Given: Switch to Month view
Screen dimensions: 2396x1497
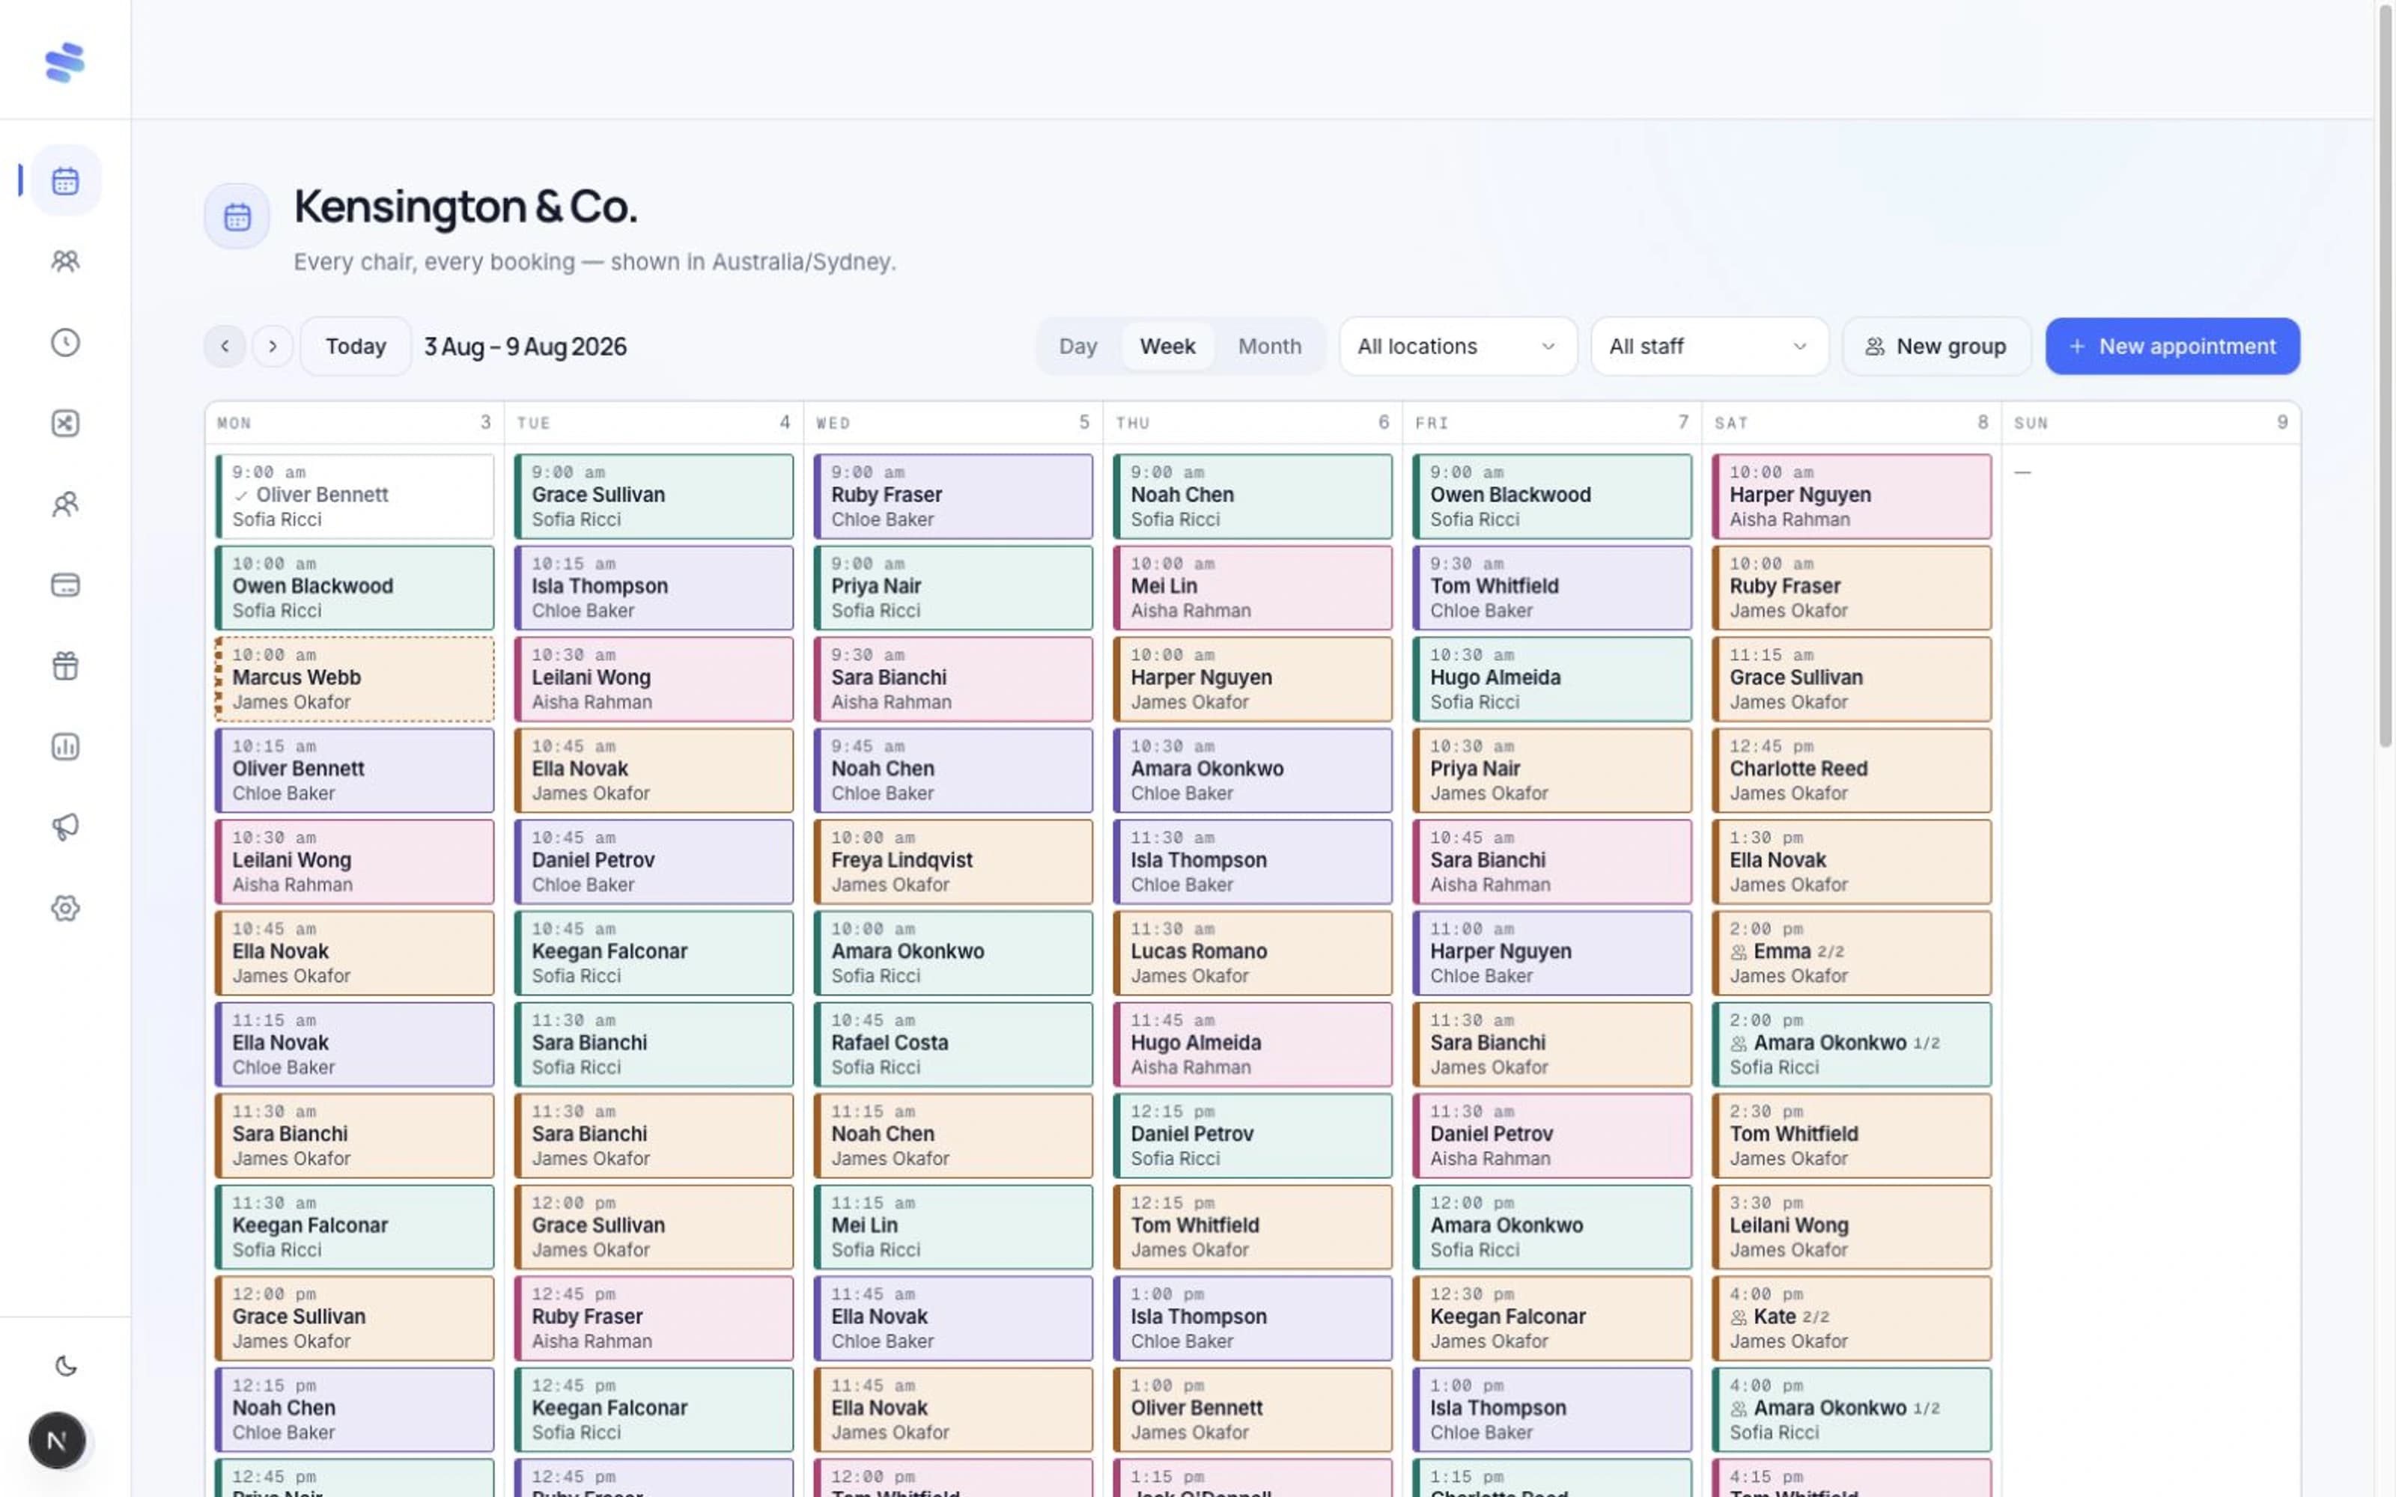Looking at the screenshot, I should pos(1269,347).
